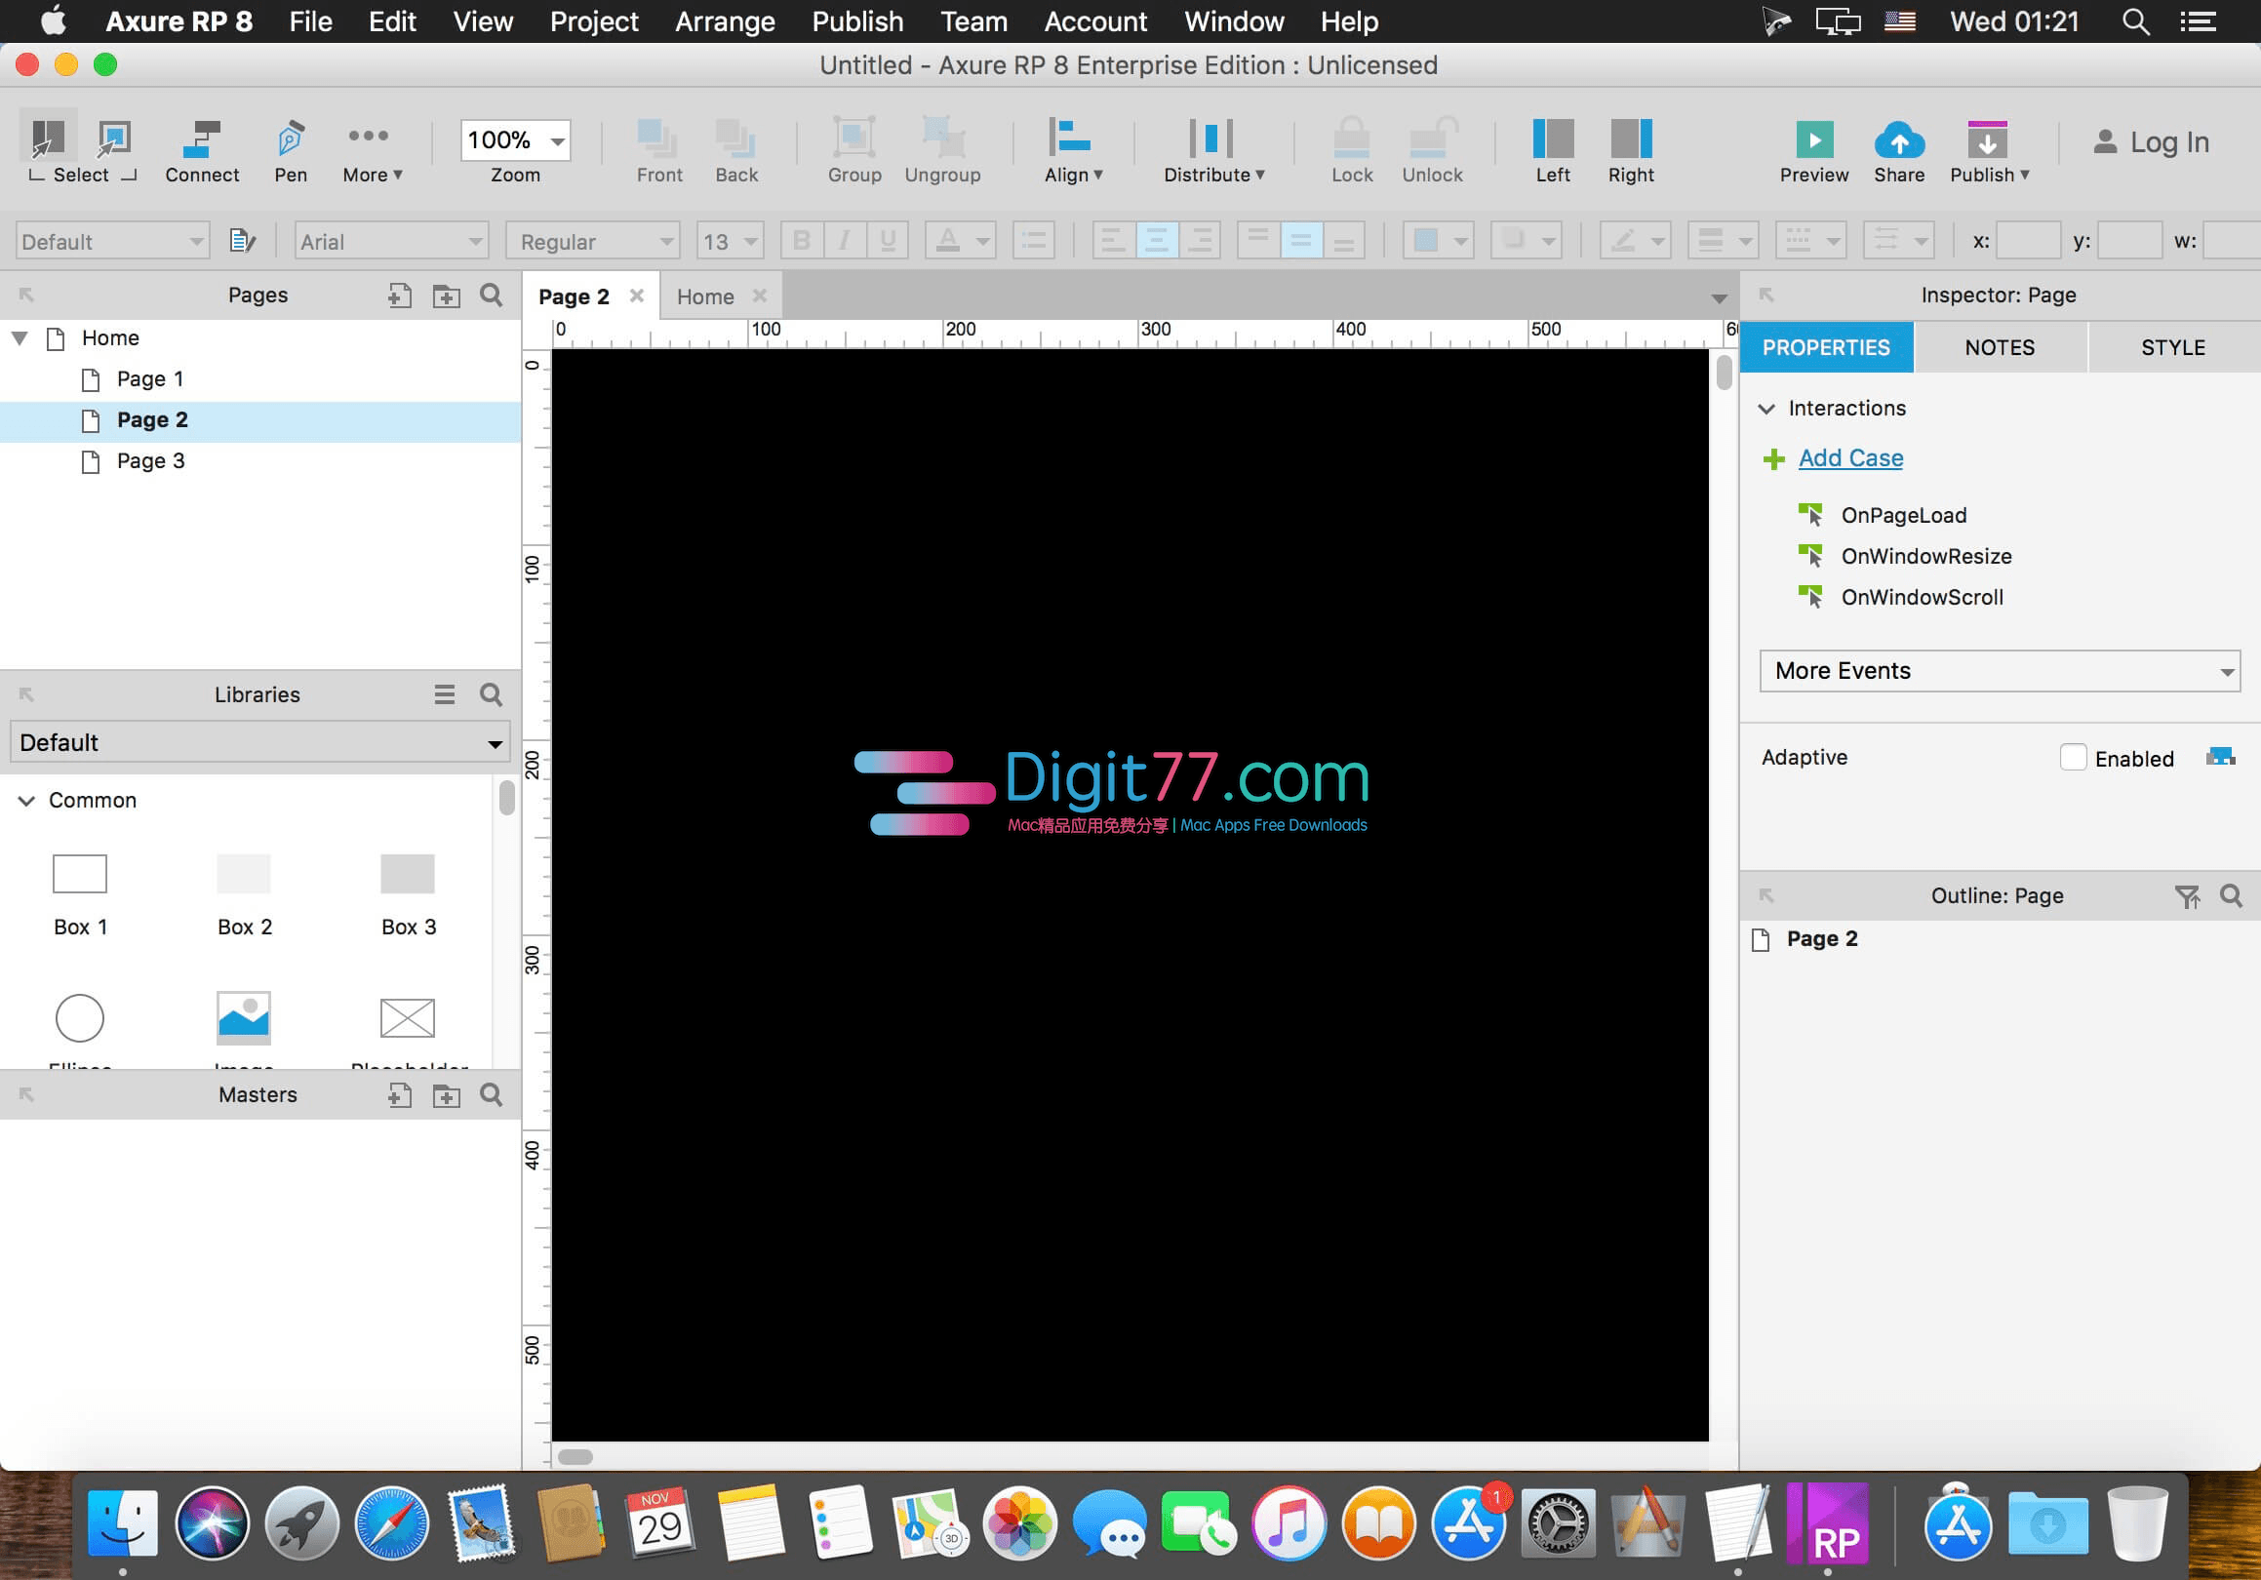
Task: Switch to the Notes tab
Action: [2000, 347]
